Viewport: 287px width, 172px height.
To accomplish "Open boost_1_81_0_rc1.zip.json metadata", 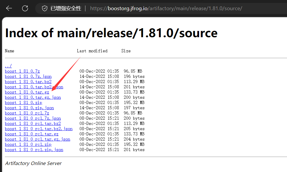I will point(34,149).
